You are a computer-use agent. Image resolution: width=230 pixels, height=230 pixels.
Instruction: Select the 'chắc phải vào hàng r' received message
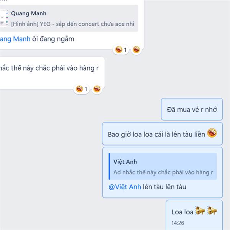pyautogui.click(x=52, y=73)
